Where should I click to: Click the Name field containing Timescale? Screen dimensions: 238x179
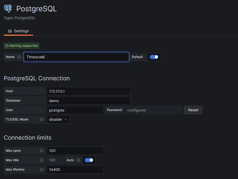(x=76, y=57)
